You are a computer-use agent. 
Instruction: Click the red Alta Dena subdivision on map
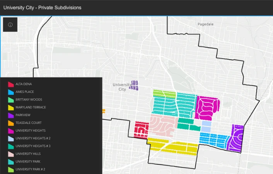pyautogui.click(x=142, y=130)
